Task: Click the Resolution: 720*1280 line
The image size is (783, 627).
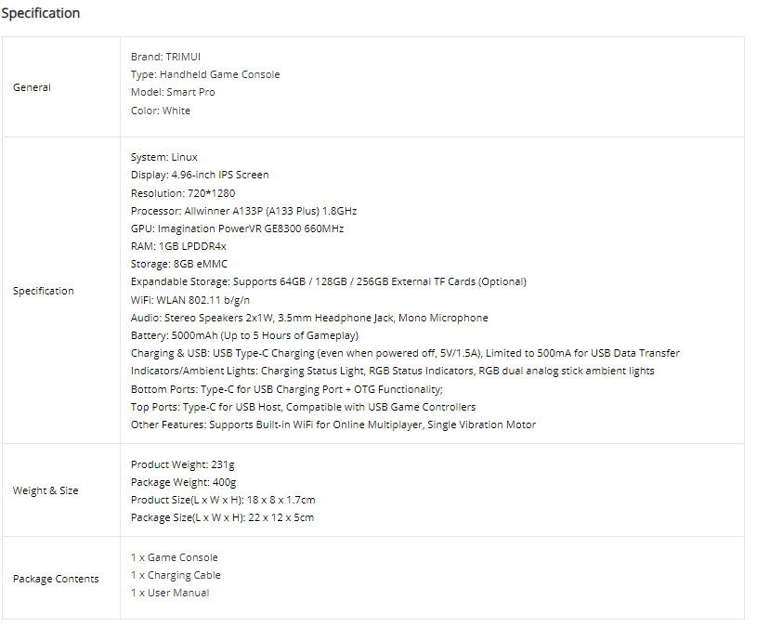Action: pyautogui.click(x=183, y=193)
